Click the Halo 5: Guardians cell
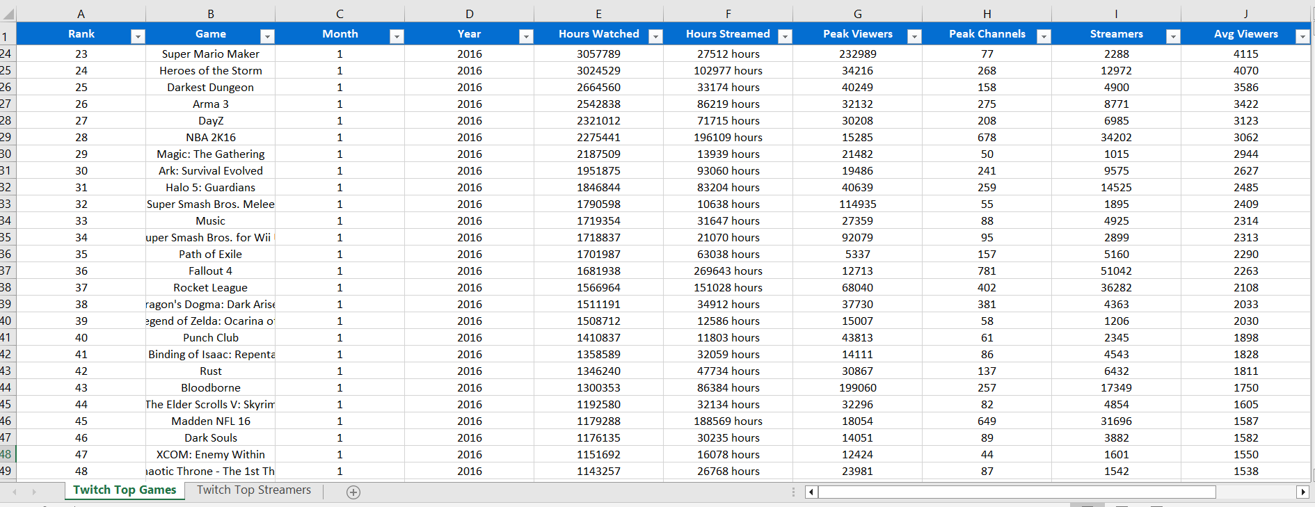This screenshot has width=1315, height=507. (x=210, y=187)
